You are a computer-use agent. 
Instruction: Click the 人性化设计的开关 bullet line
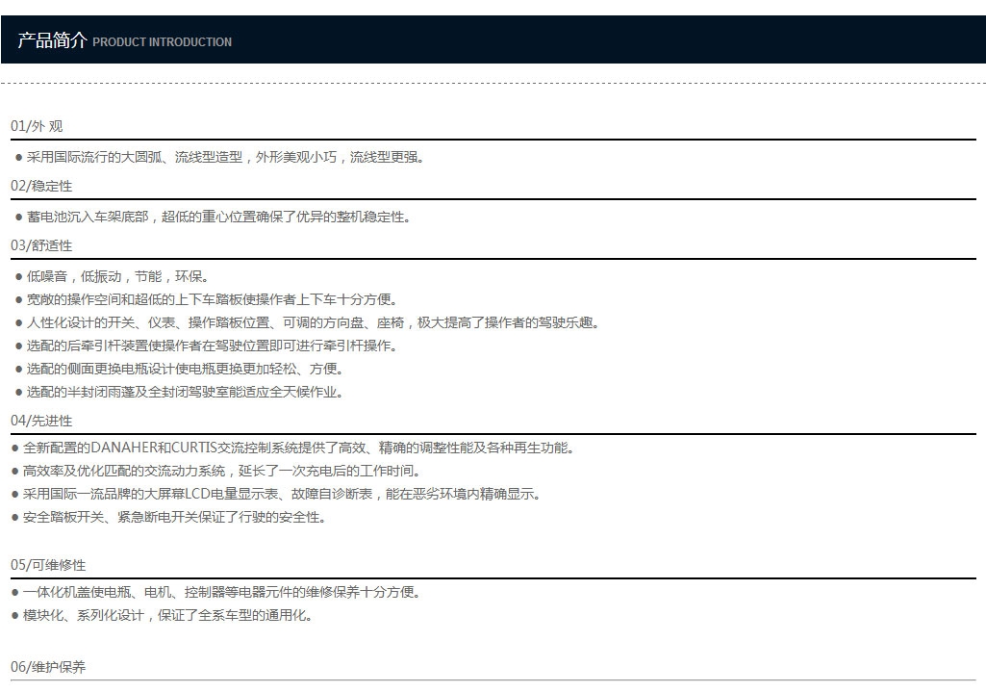308,322
